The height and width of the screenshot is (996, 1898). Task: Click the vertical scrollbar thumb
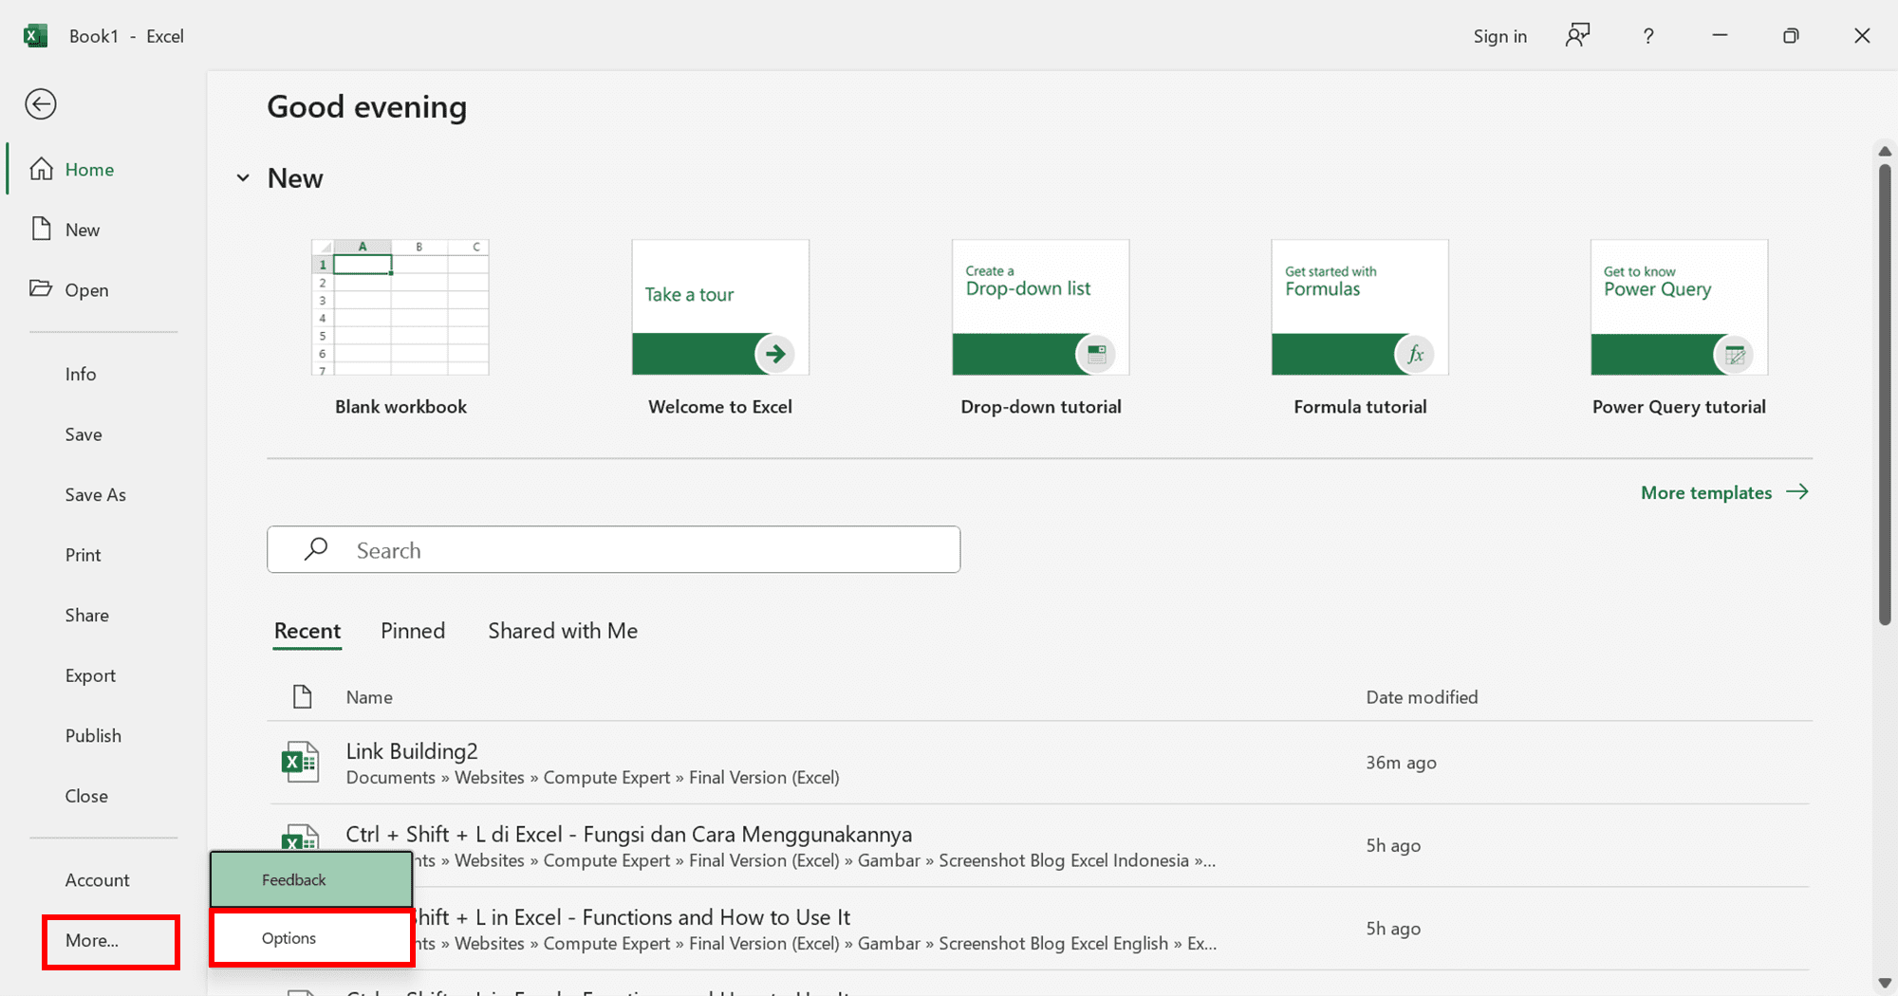click(1885, 395)
